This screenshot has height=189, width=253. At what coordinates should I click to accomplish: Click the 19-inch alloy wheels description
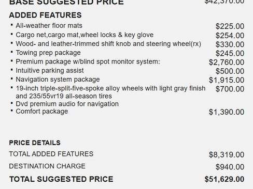[x=110, y=92]
